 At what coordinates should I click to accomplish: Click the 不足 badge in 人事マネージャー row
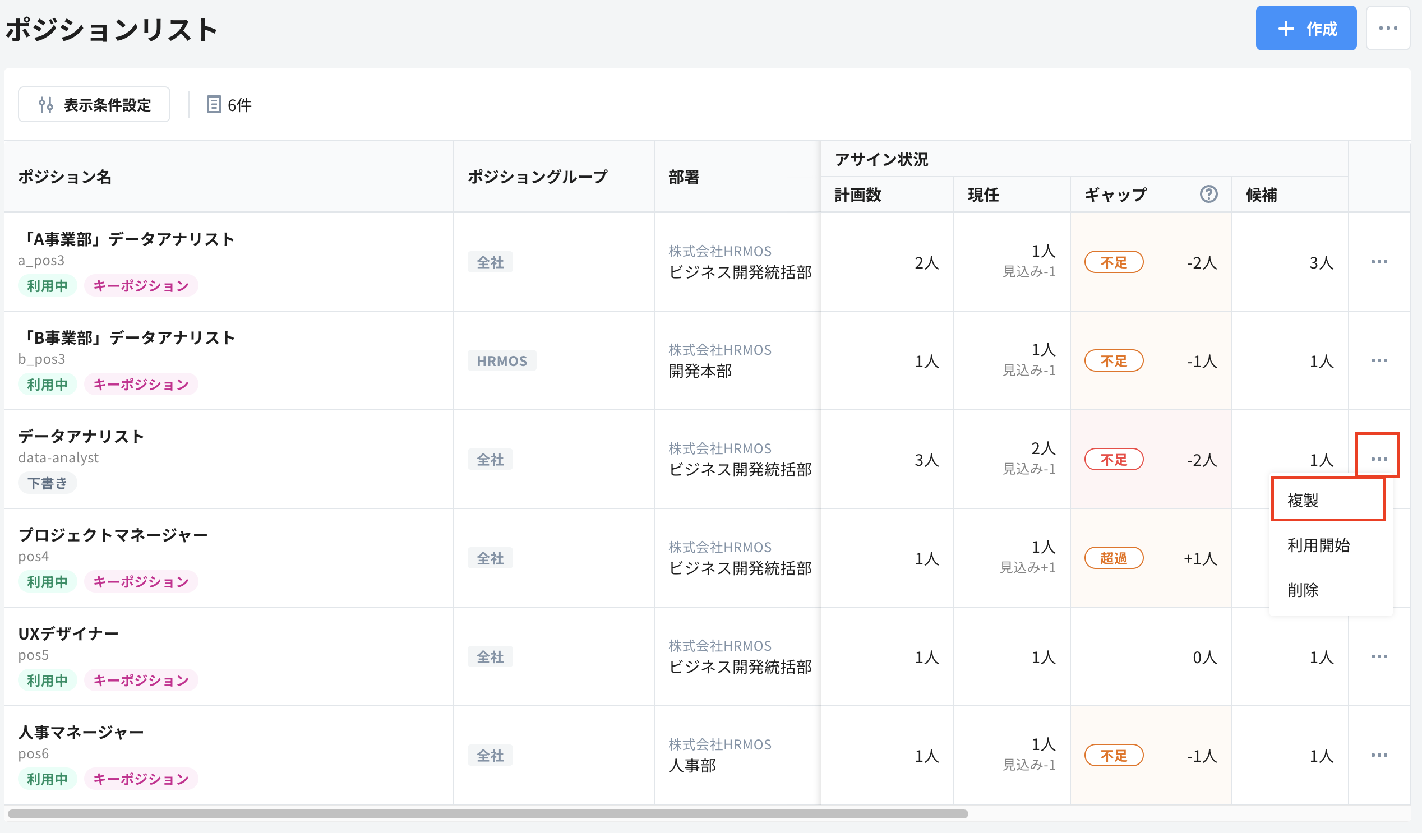(1114, 755)
